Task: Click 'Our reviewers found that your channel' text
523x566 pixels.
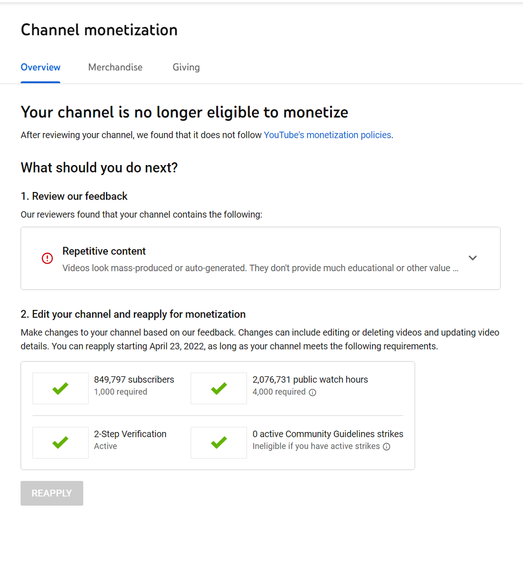Action: point(141,215)
